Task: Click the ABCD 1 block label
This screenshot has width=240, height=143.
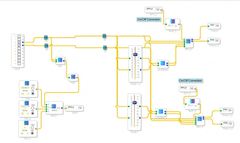Action: tap(54, 115)
